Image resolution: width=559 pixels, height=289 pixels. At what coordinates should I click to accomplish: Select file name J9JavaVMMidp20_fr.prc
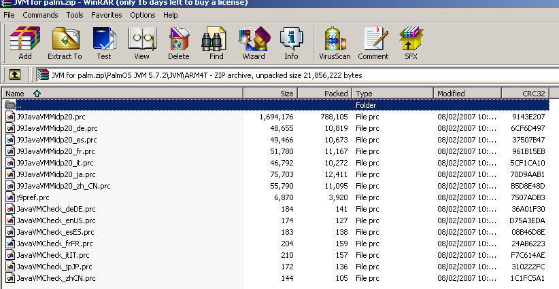click(56, 151)
